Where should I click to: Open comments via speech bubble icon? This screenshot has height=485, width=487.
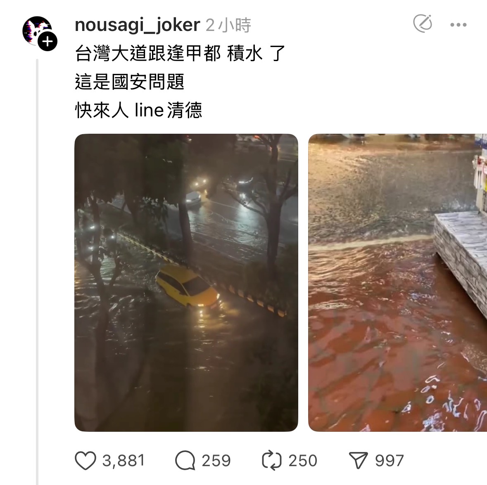pos(185,461)
